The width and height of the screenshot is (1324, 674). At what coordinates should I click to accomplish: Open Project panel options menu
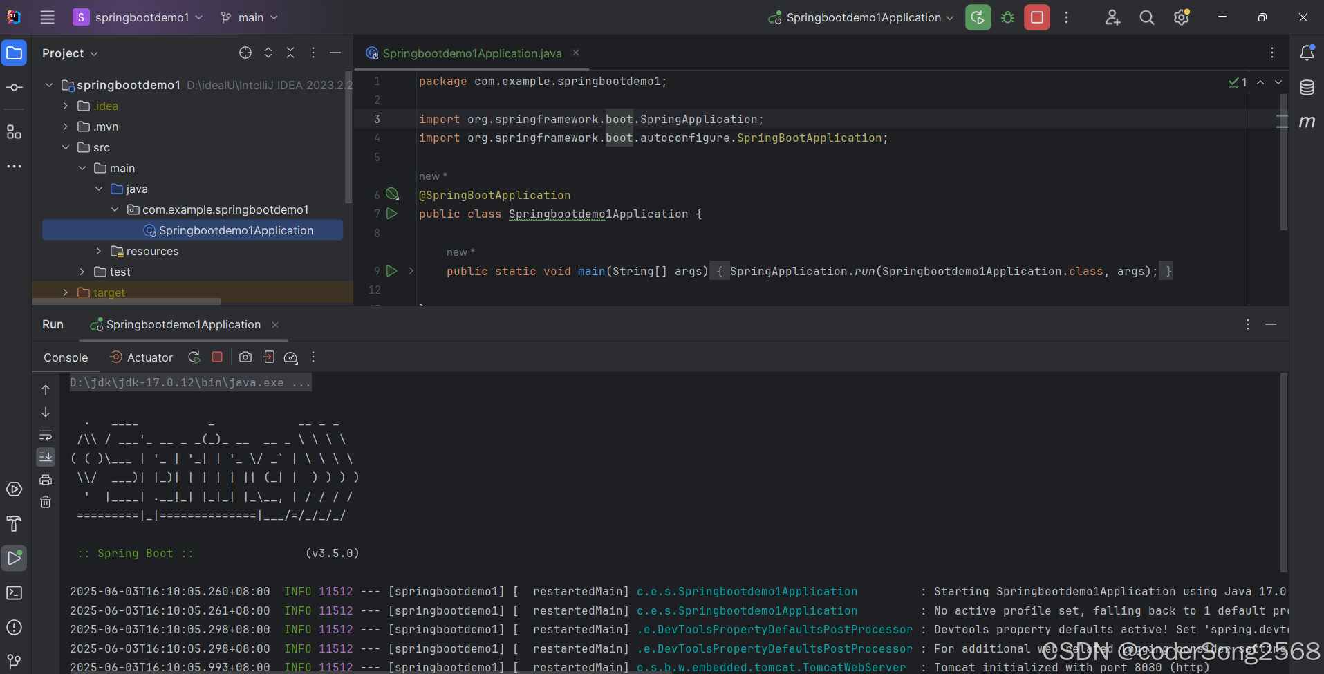click(x=313, y=53)
